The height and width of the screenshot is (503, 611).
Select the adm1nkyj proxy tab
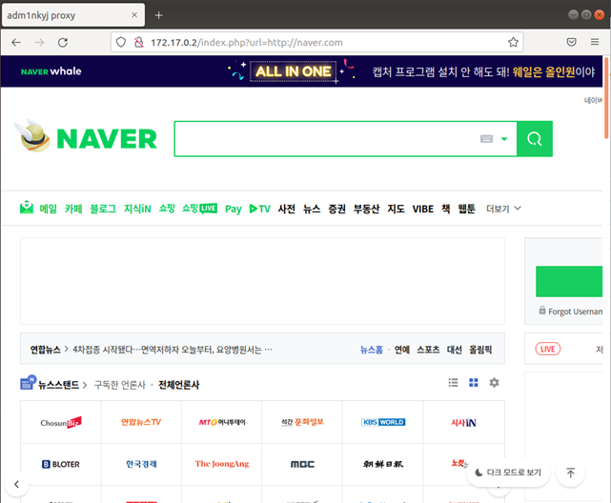pos(73,15)
